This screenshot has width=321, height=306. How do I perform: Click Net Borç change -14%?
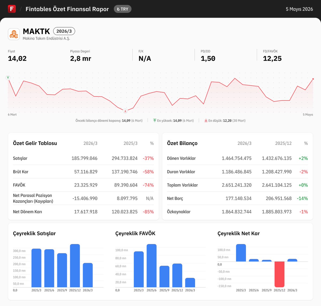(303, 198)
